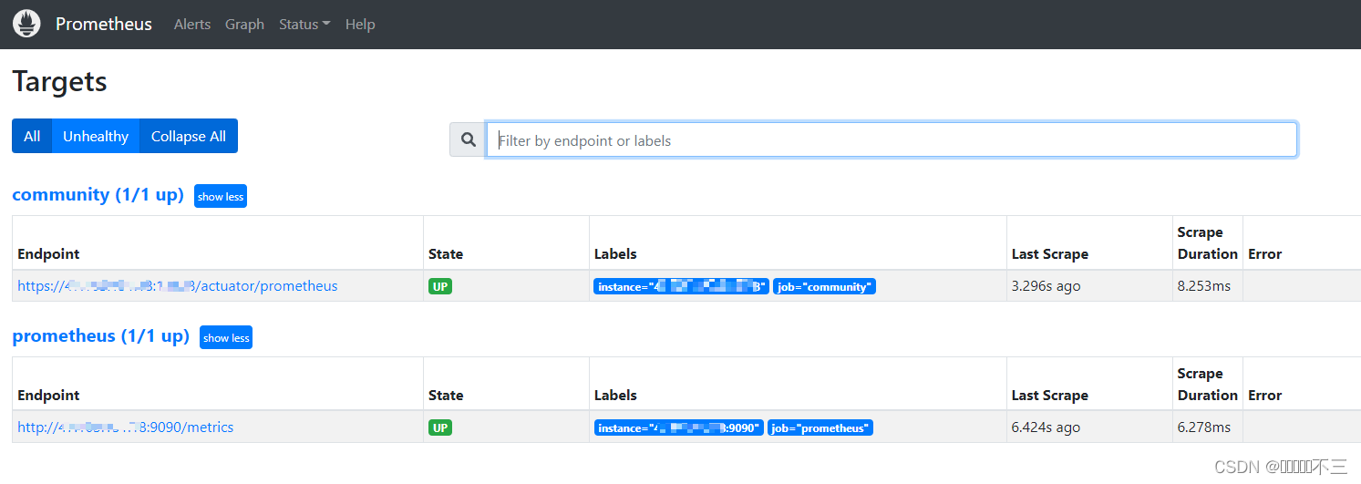Image resolution: width=1361 pixels, height=484 pixels.
Task: Click the UP badge in community row
Action: coord(440,286)
